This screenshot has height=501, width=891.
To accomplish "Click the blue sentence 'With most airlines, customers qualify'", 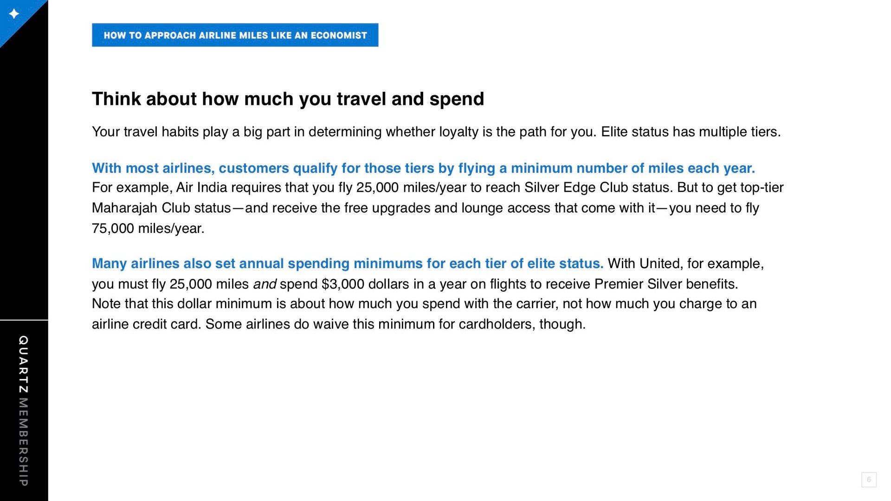I will point(423,168).
